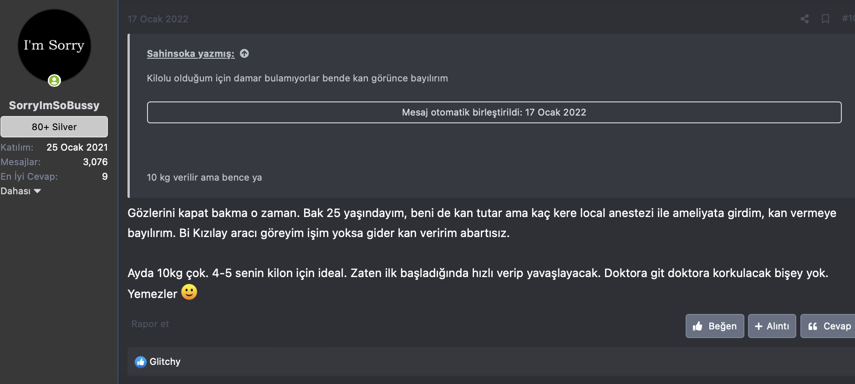
Task: Open SorryImSoBussy user profile name
Action: (54, 105)
